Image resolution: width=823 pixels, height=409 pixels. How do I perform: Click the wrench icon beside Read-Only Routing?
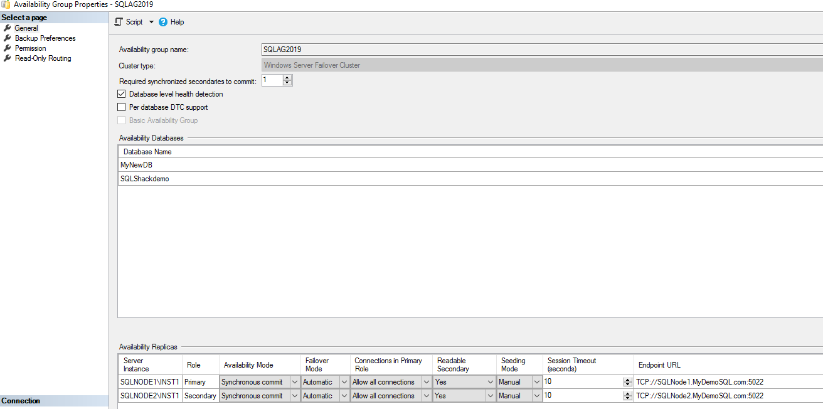(8, 58)
